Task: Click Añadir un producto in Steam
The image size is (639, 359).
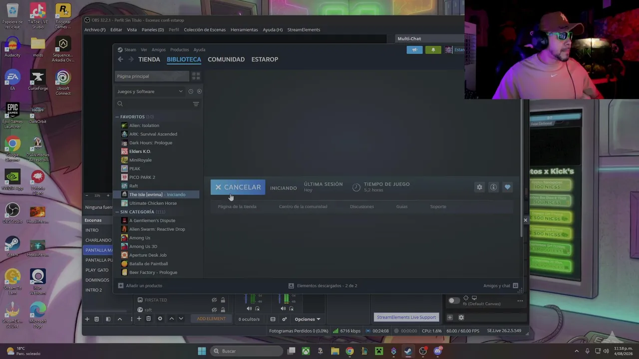Action: (140, 286)
